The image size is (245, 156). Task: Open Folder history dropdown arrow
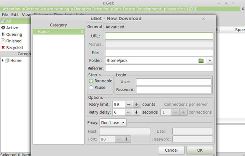point(210,60)
